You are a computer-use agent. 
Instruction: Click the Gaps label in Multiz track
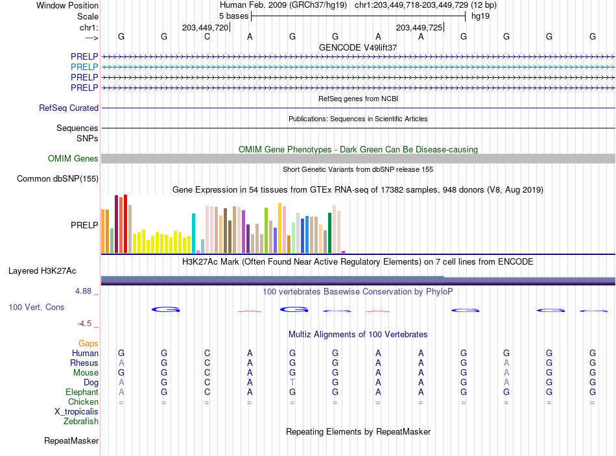tap(88, 344)
